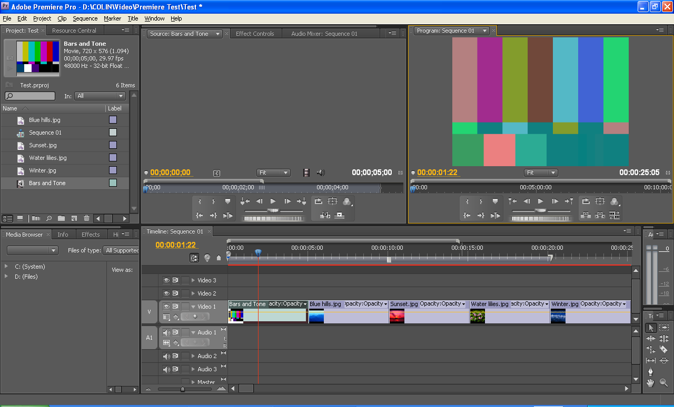The width and height of the screenshot is (674, 407).
Task: Click the Find icon in Project panel
Action: (48, 218)
